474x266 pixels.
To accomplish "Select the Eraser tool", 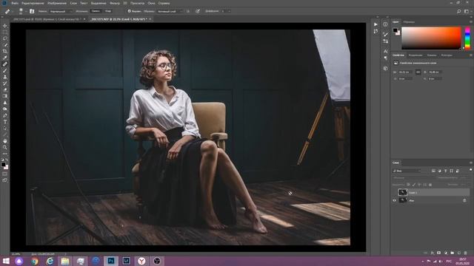I will [5, 89].
